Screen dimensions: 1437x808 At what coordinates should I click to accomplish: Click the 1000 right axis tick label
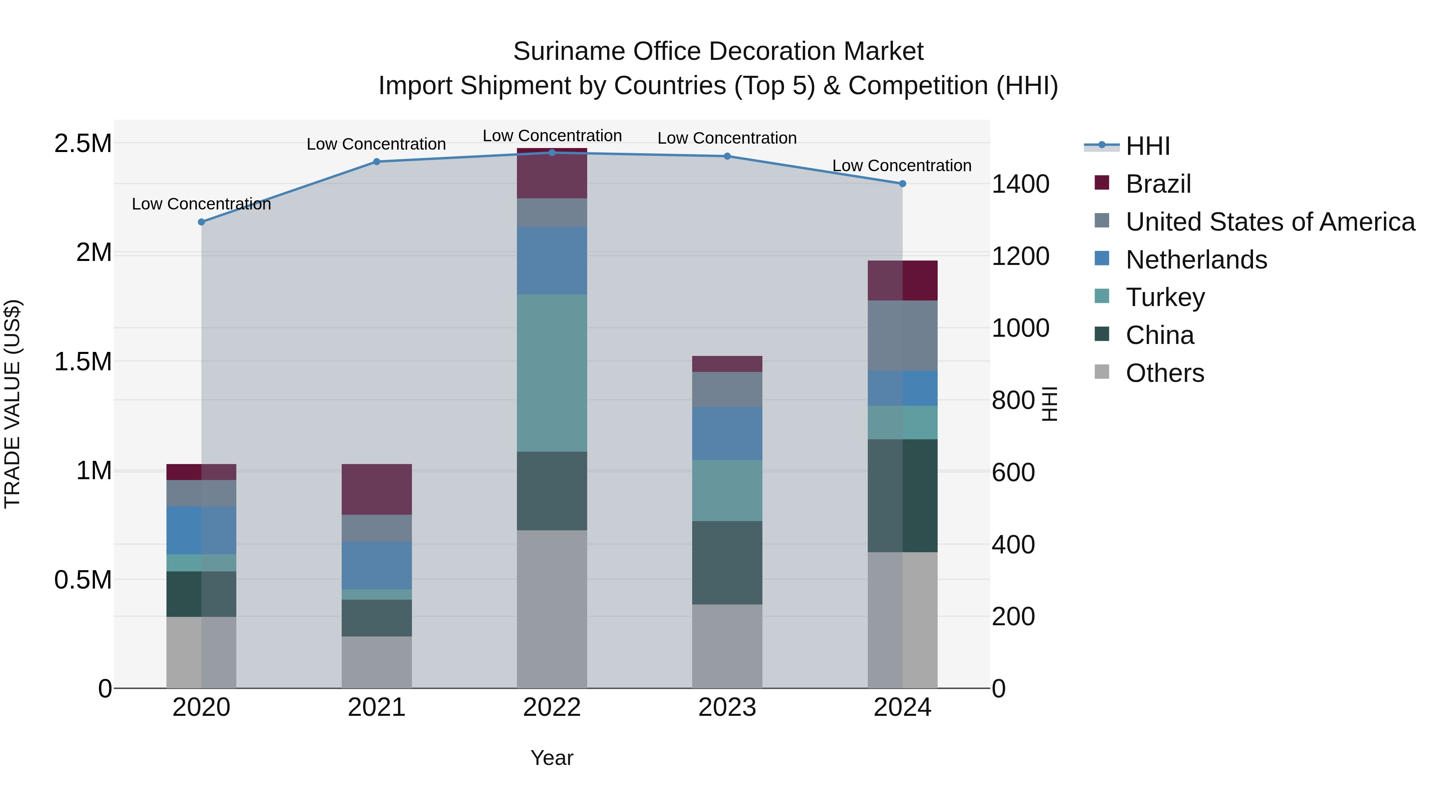click(1021, 328)
